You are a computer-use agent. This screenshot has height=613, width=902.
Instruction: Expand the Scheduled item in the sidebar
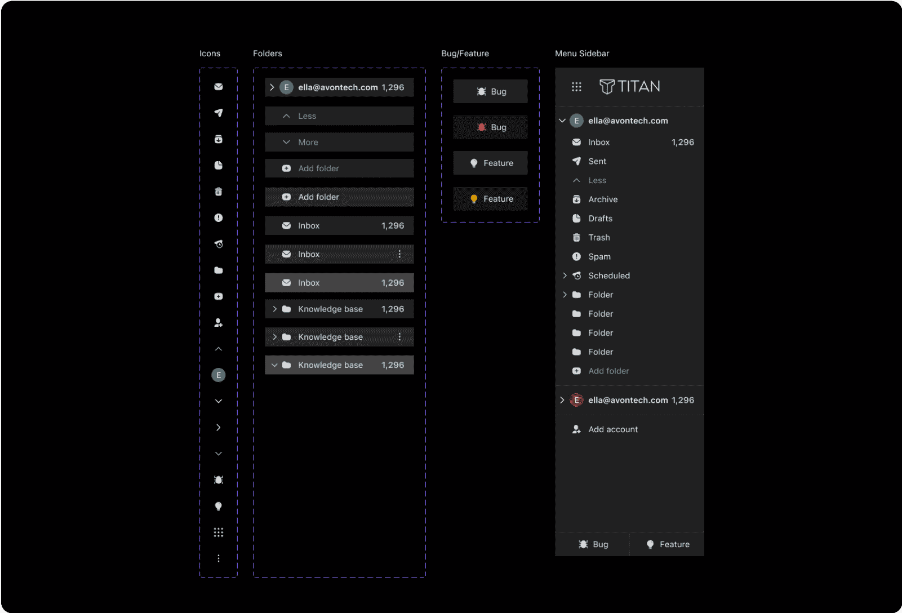coord(565,276)
